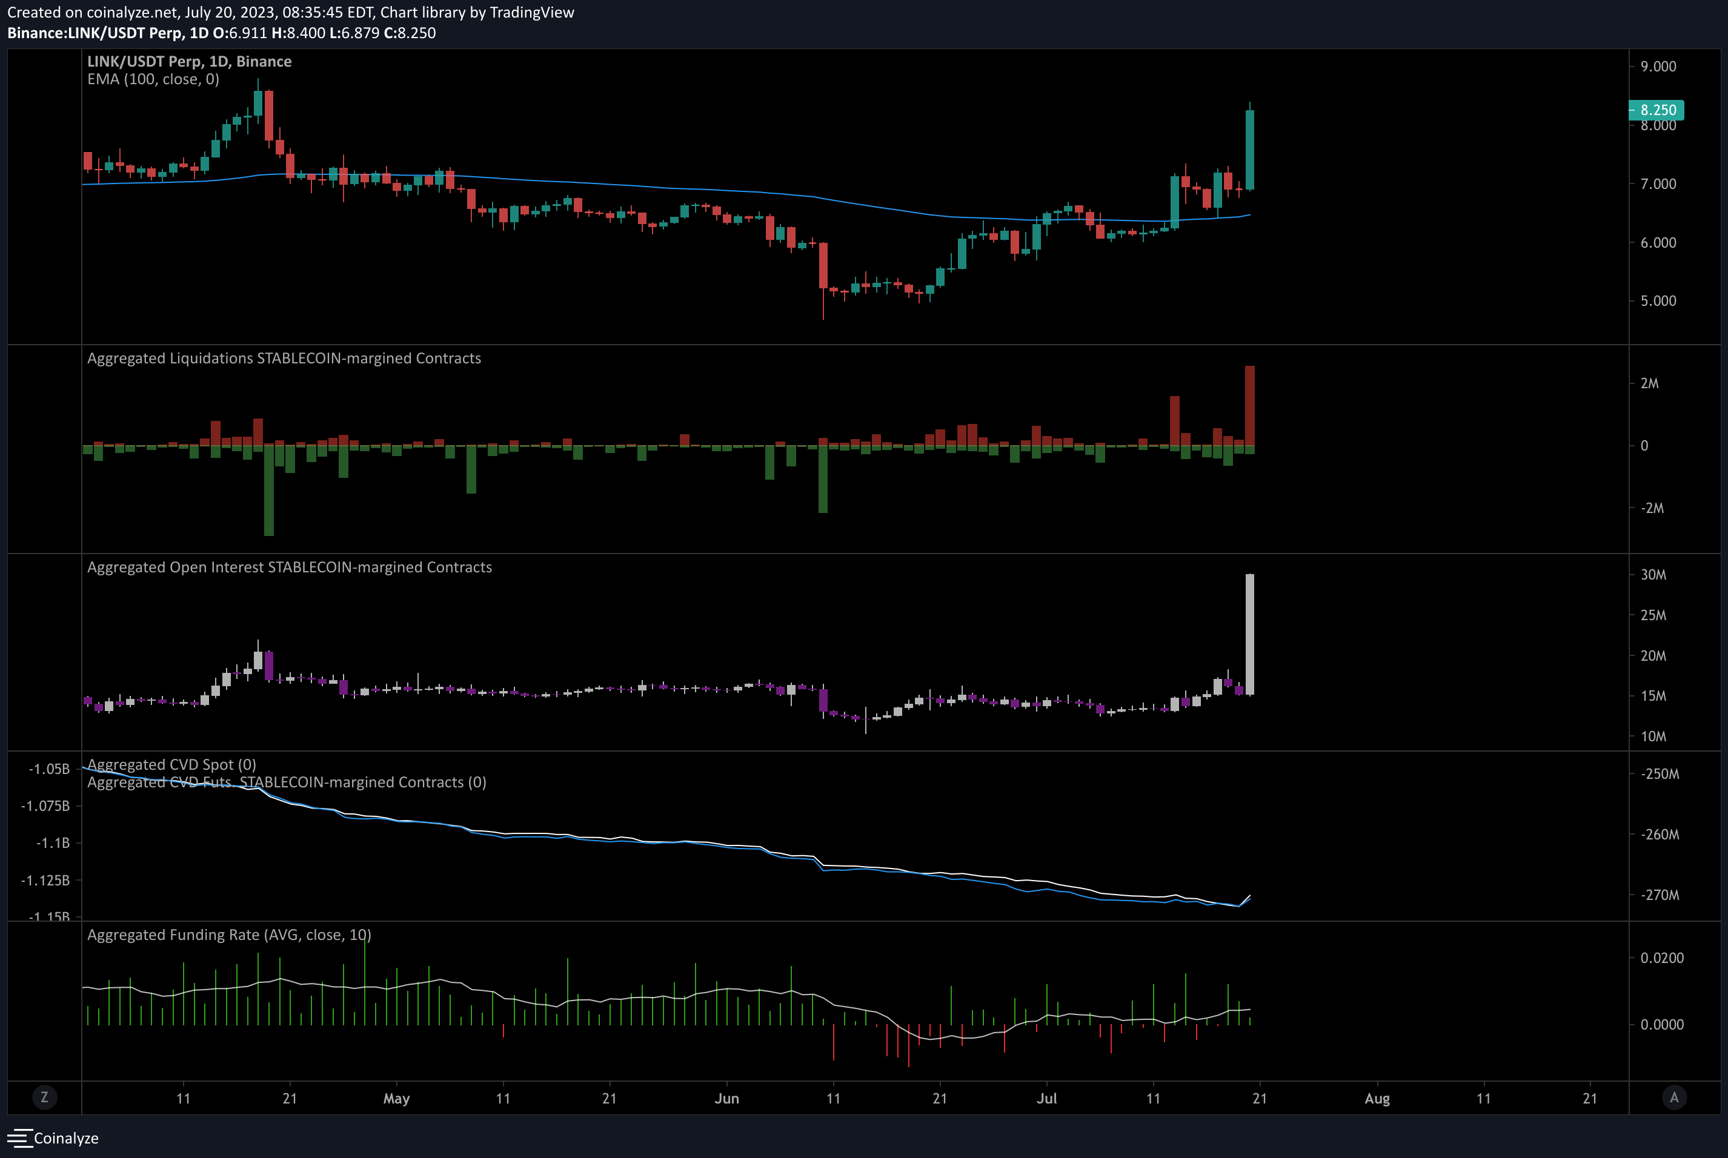Select the Aggregated Funding Rate indicator label
Image resolution: width=1728 pixels, height=1158 pixels.
[230, 935]
